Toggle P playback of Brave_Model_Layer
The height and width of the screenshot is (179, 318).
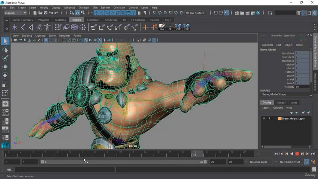point(270,119)
